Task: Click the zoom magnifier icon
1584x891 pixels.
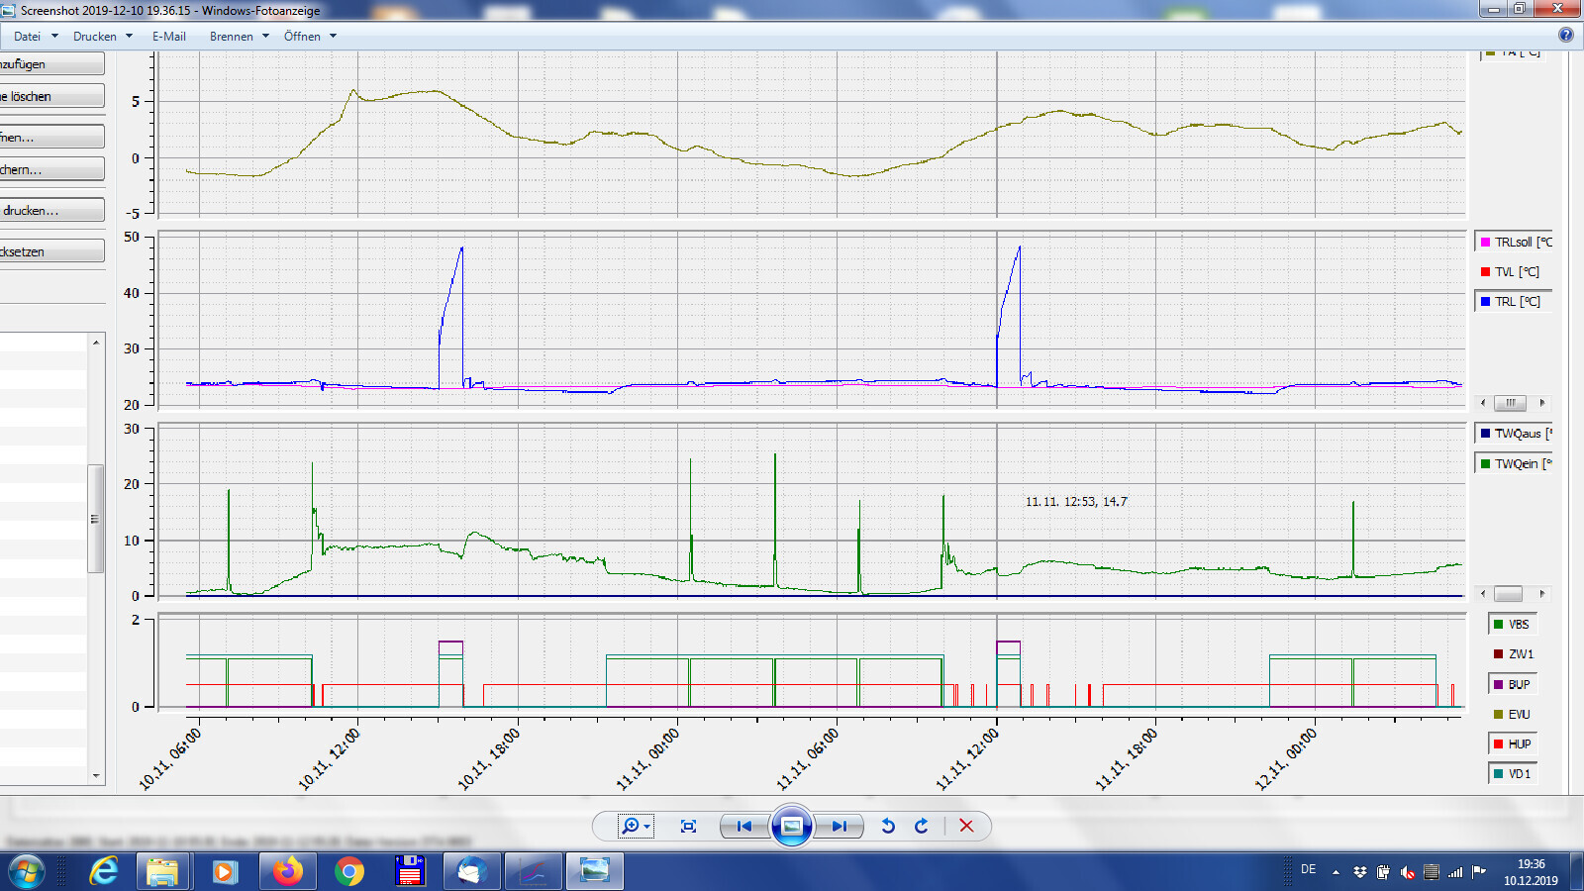Action: point(631,826)
